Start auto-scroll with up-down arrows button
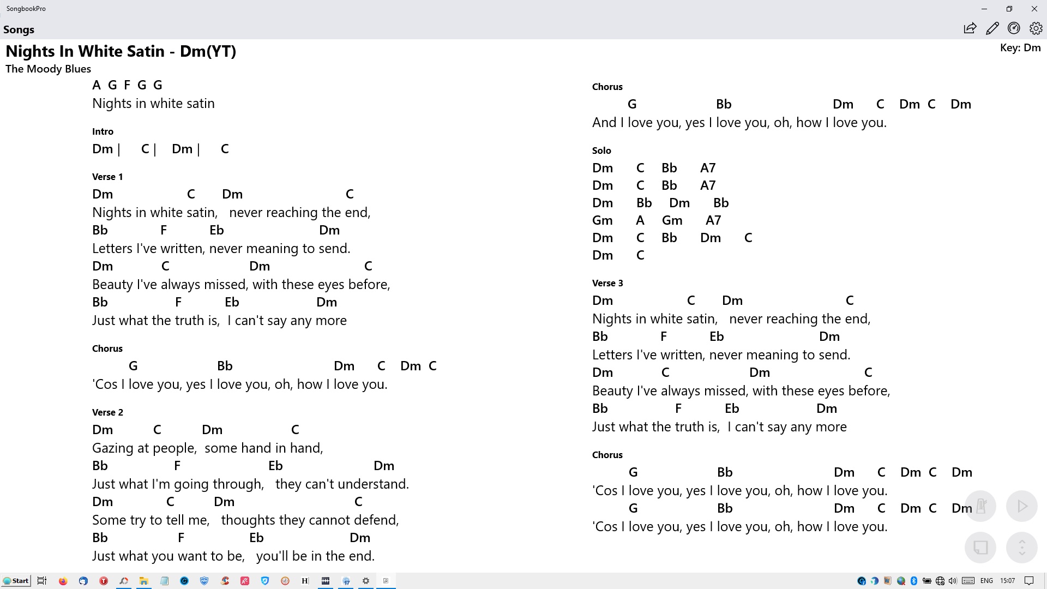The image size is (1047, 589). 1022,548
